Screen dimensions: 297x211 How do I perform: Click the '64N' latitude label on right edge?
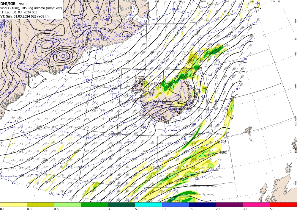pos(295,86)
